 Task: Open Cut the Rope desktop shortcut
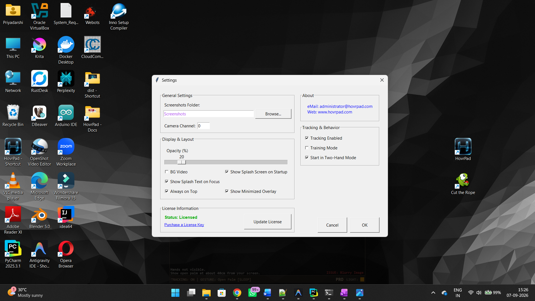coord(463,183)
